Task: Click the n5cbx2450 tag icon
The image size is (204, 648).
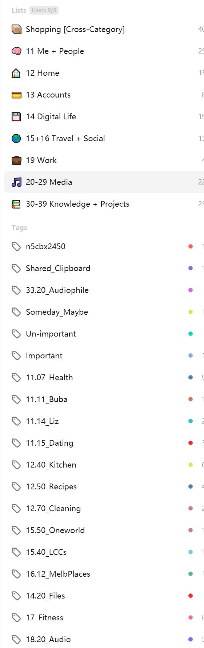Action: 16,247
